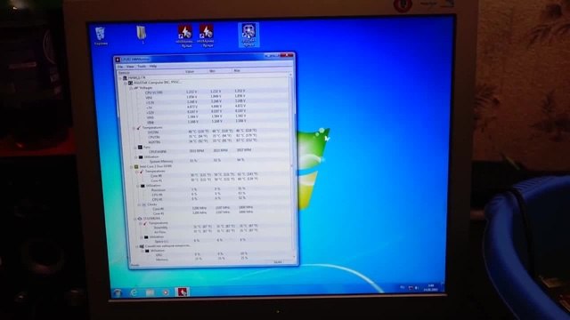Screen dimensions: 570x320
Task: Click the graphics adapter device icon
Action: [x=142, y=246]
